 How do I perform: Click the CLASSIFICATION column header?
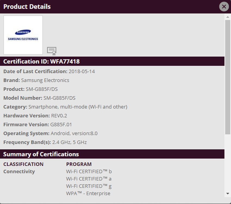coord(23,164)
